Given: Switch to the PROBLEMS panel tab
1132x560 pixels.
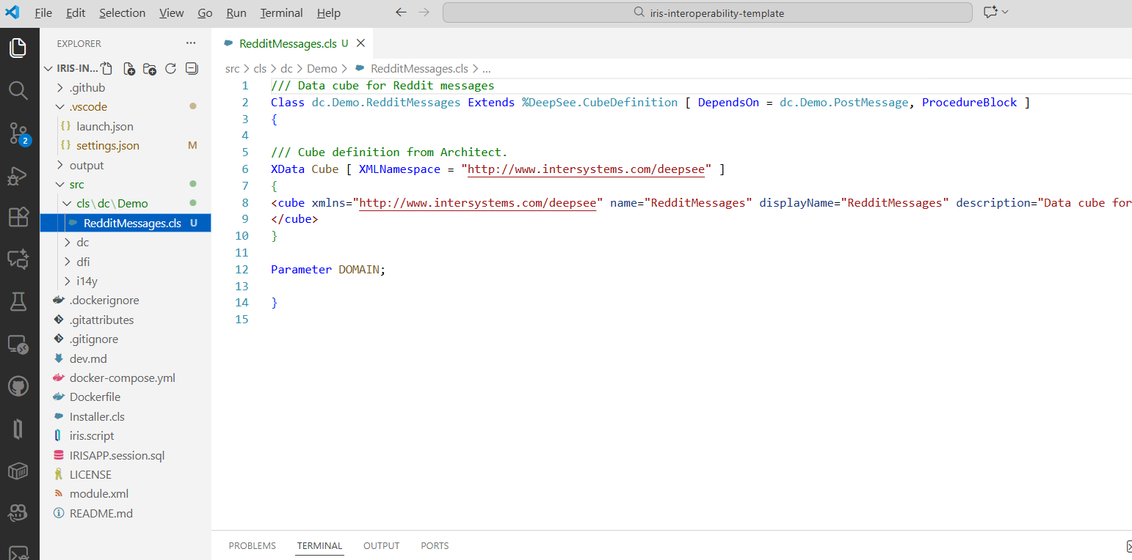Looking at the screenshot, I should pos(252,546).
